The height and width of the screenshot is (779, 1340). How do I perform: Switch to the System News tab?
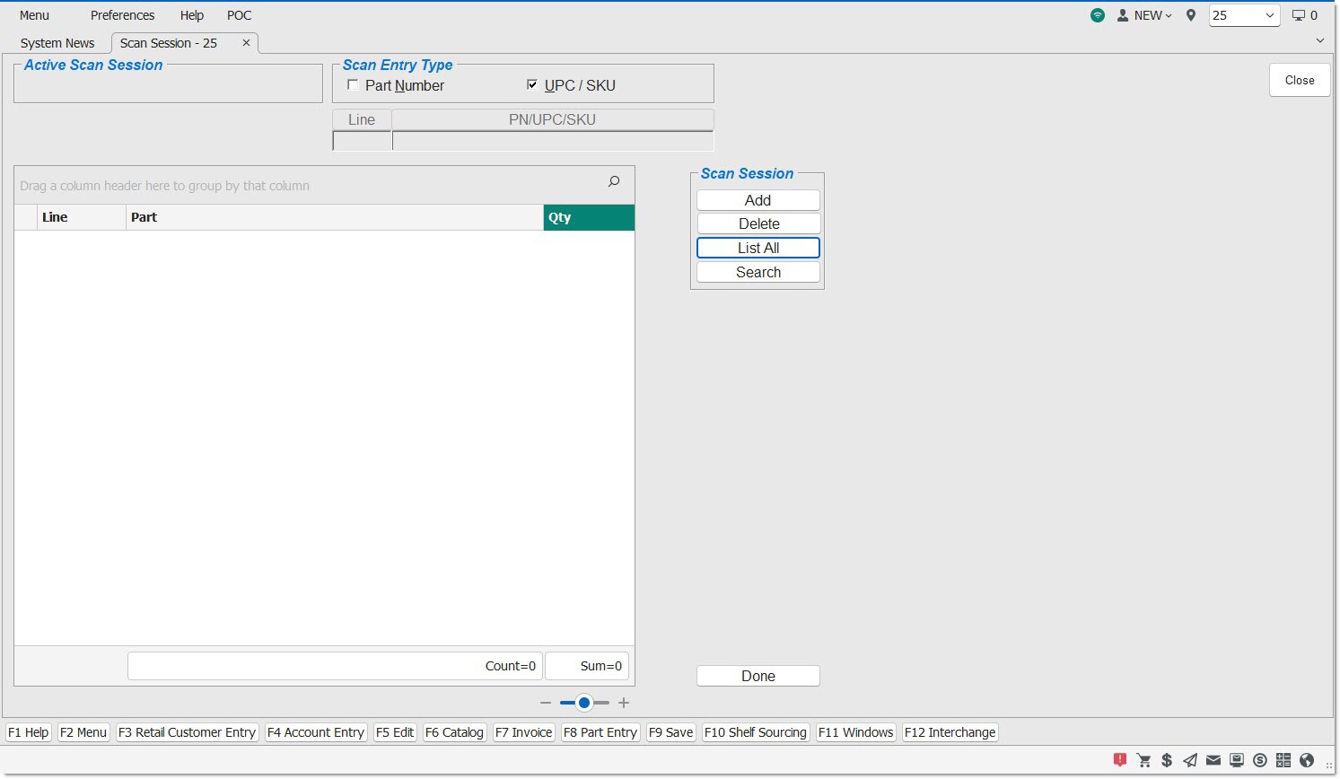click(57, 43)
